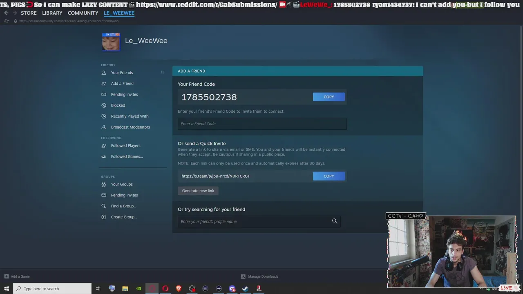Open File Explorer from taskbar

pos(125,289)
